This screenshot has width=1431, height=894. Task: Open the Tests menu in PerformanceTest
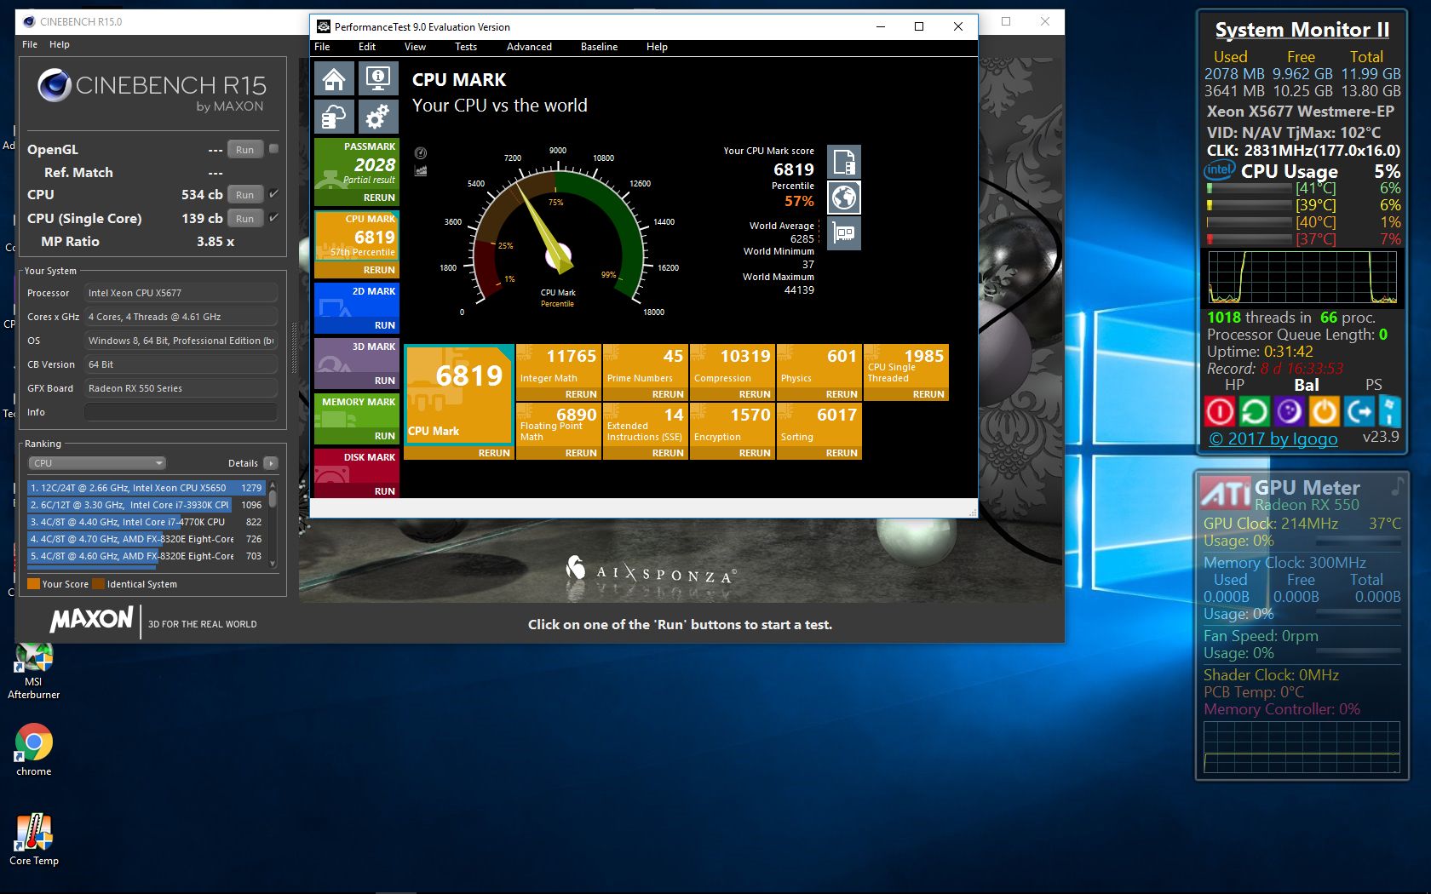(x=466, y=47)
